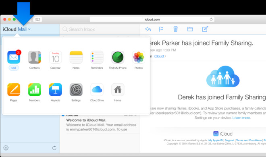The image size is (266, 157).
Task: Move message to folder icon
Action: point(190,29)
